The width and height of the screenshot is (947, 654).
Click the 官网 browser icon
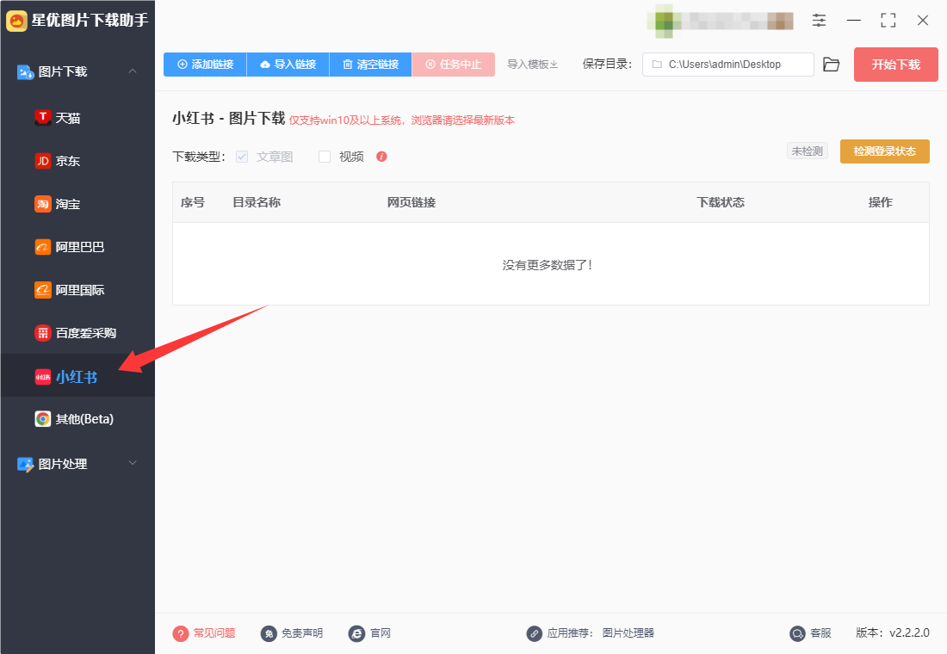pyautogui.click(x=357, y=633)
